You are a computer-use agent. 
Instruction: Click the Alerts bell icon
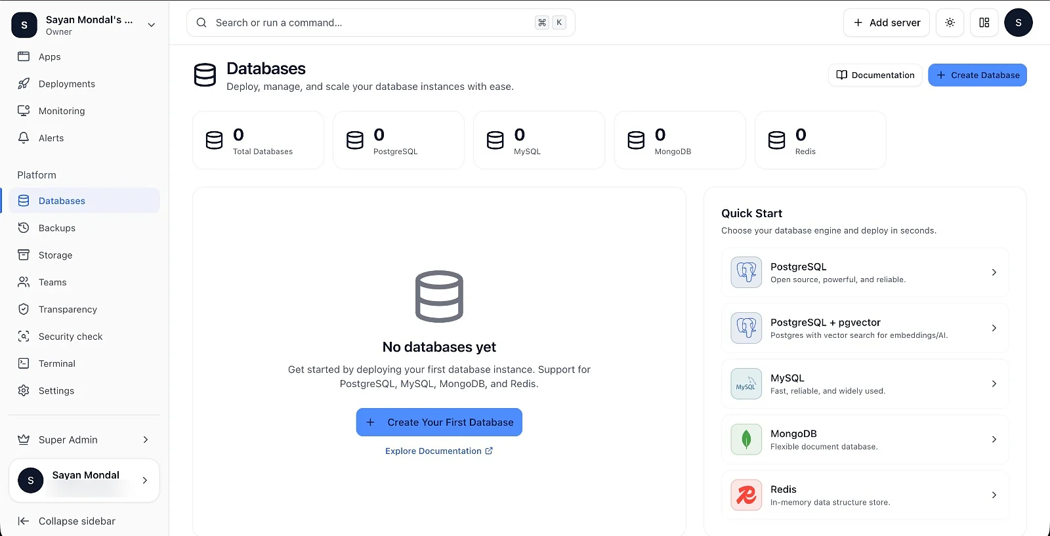point(24,138)
